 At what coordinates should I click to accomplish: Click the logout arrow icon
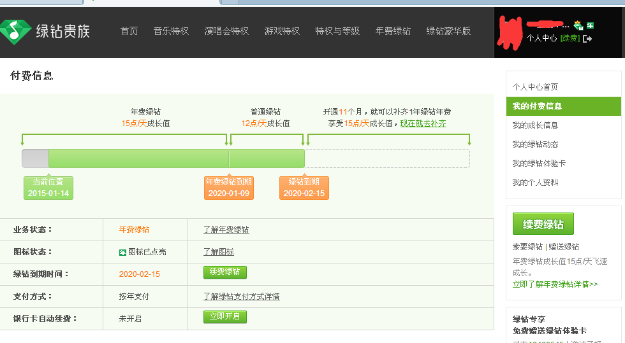click(587, 39)
